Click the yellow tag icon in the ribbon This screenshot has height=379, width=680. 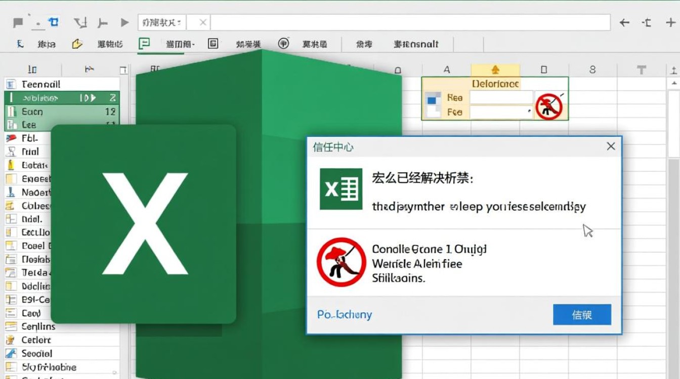coord(77,44)
